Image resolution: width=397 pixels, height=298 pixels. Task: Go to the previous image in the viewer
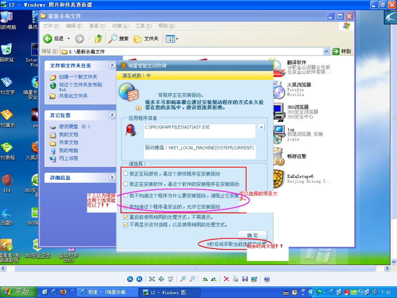(x=130, y=279)
